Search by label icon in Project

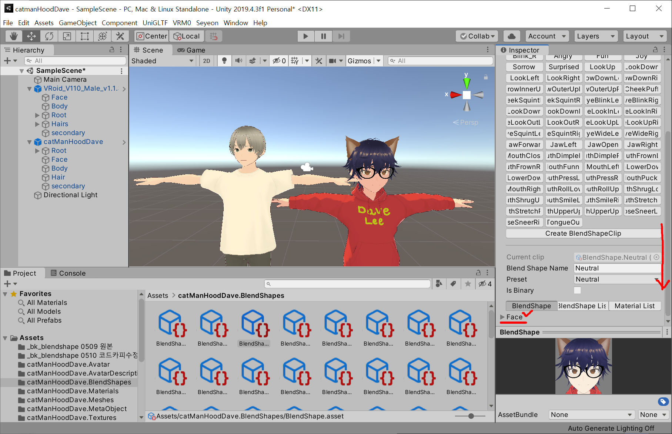[x=453, y=284]
